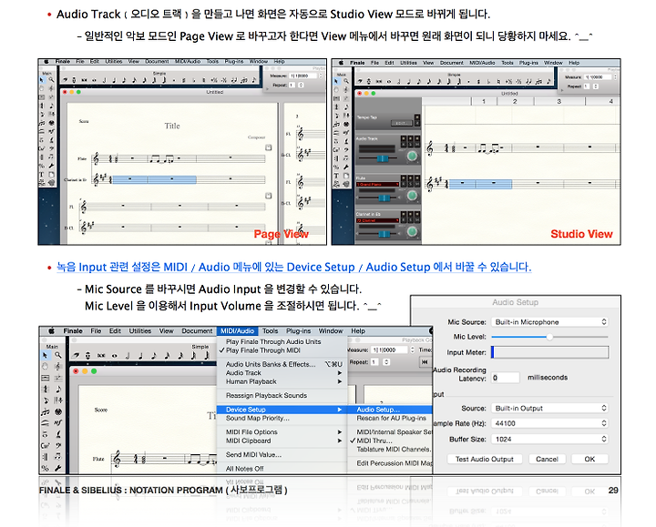Click the wrench tool in Studio View palette
The image size is (656, 527).
click(x=345, y=167)
